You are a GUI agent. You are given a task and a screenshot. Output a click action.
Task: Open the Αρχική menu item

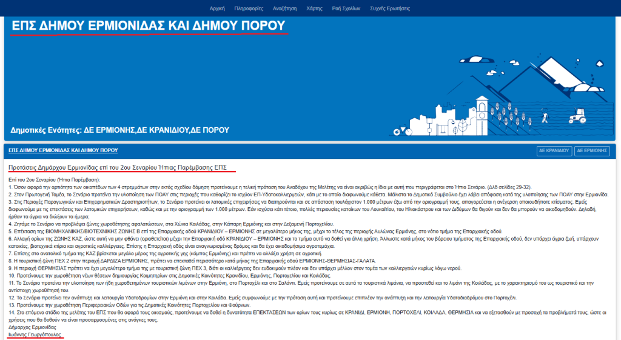click(x=217, y=8)
